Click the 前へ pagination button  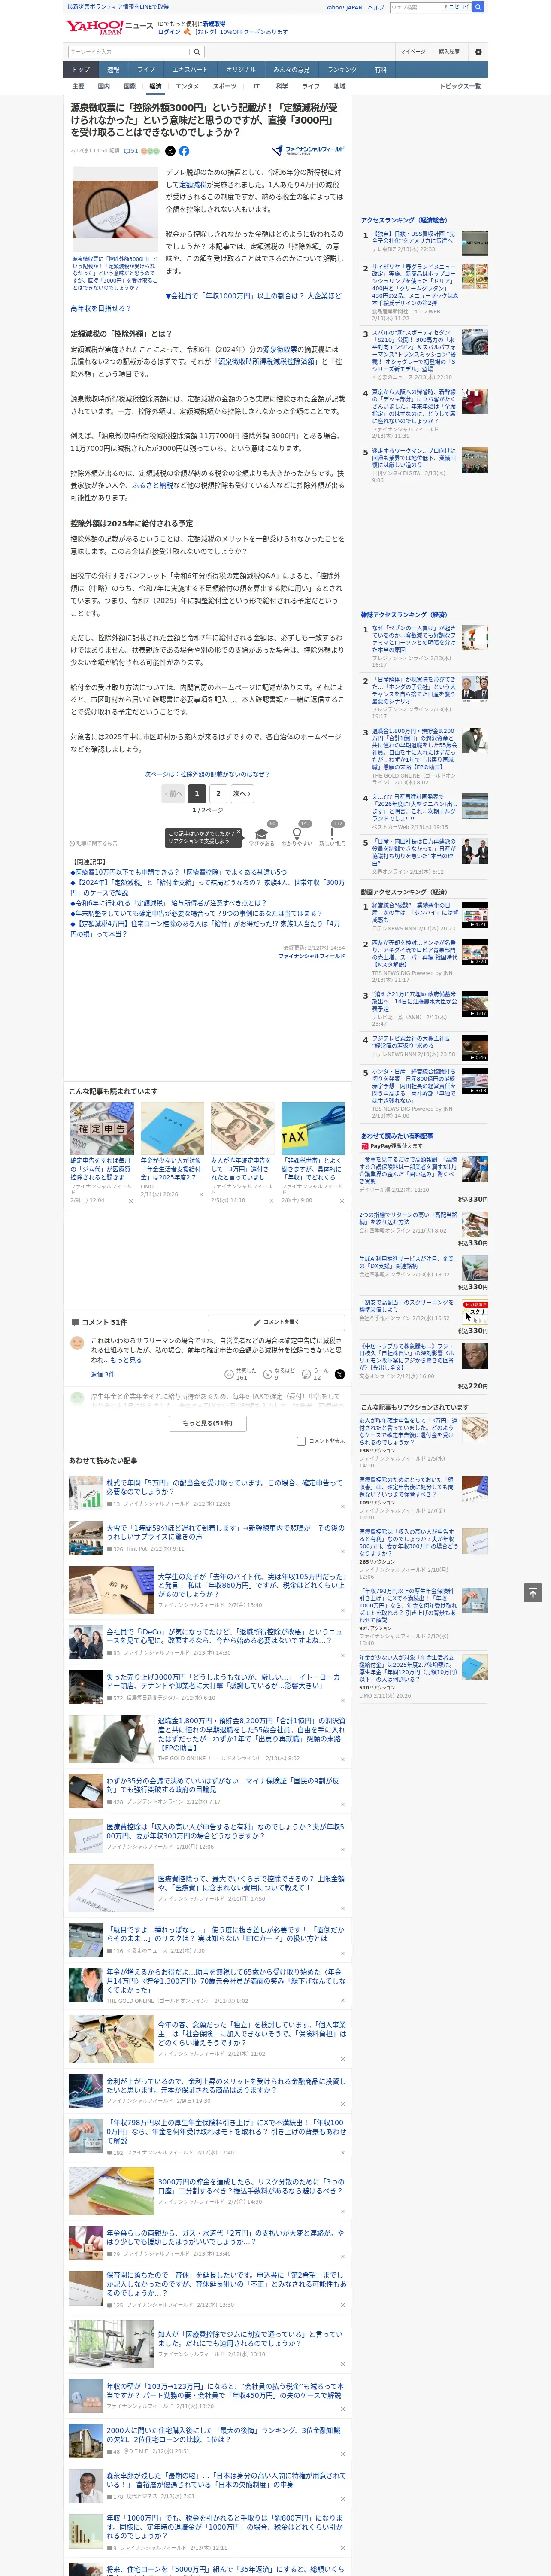pos(173,793)
